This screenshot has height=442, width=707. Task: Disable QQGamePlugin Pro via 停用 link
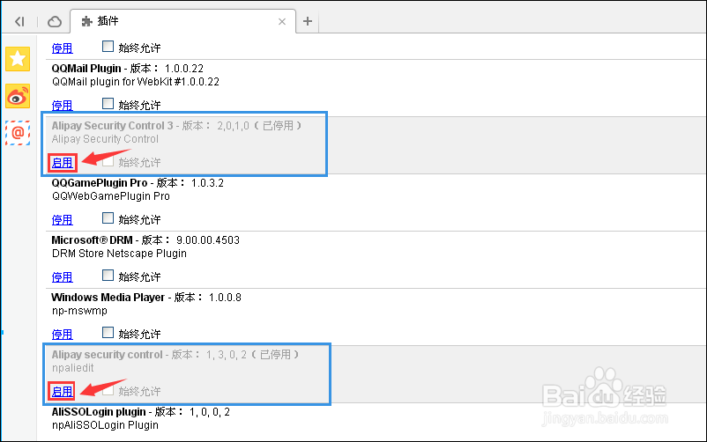tap(63, 220)
